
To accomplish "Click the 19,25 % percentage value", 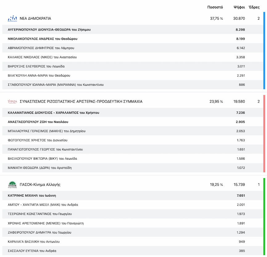I will [x=216, y=185].
